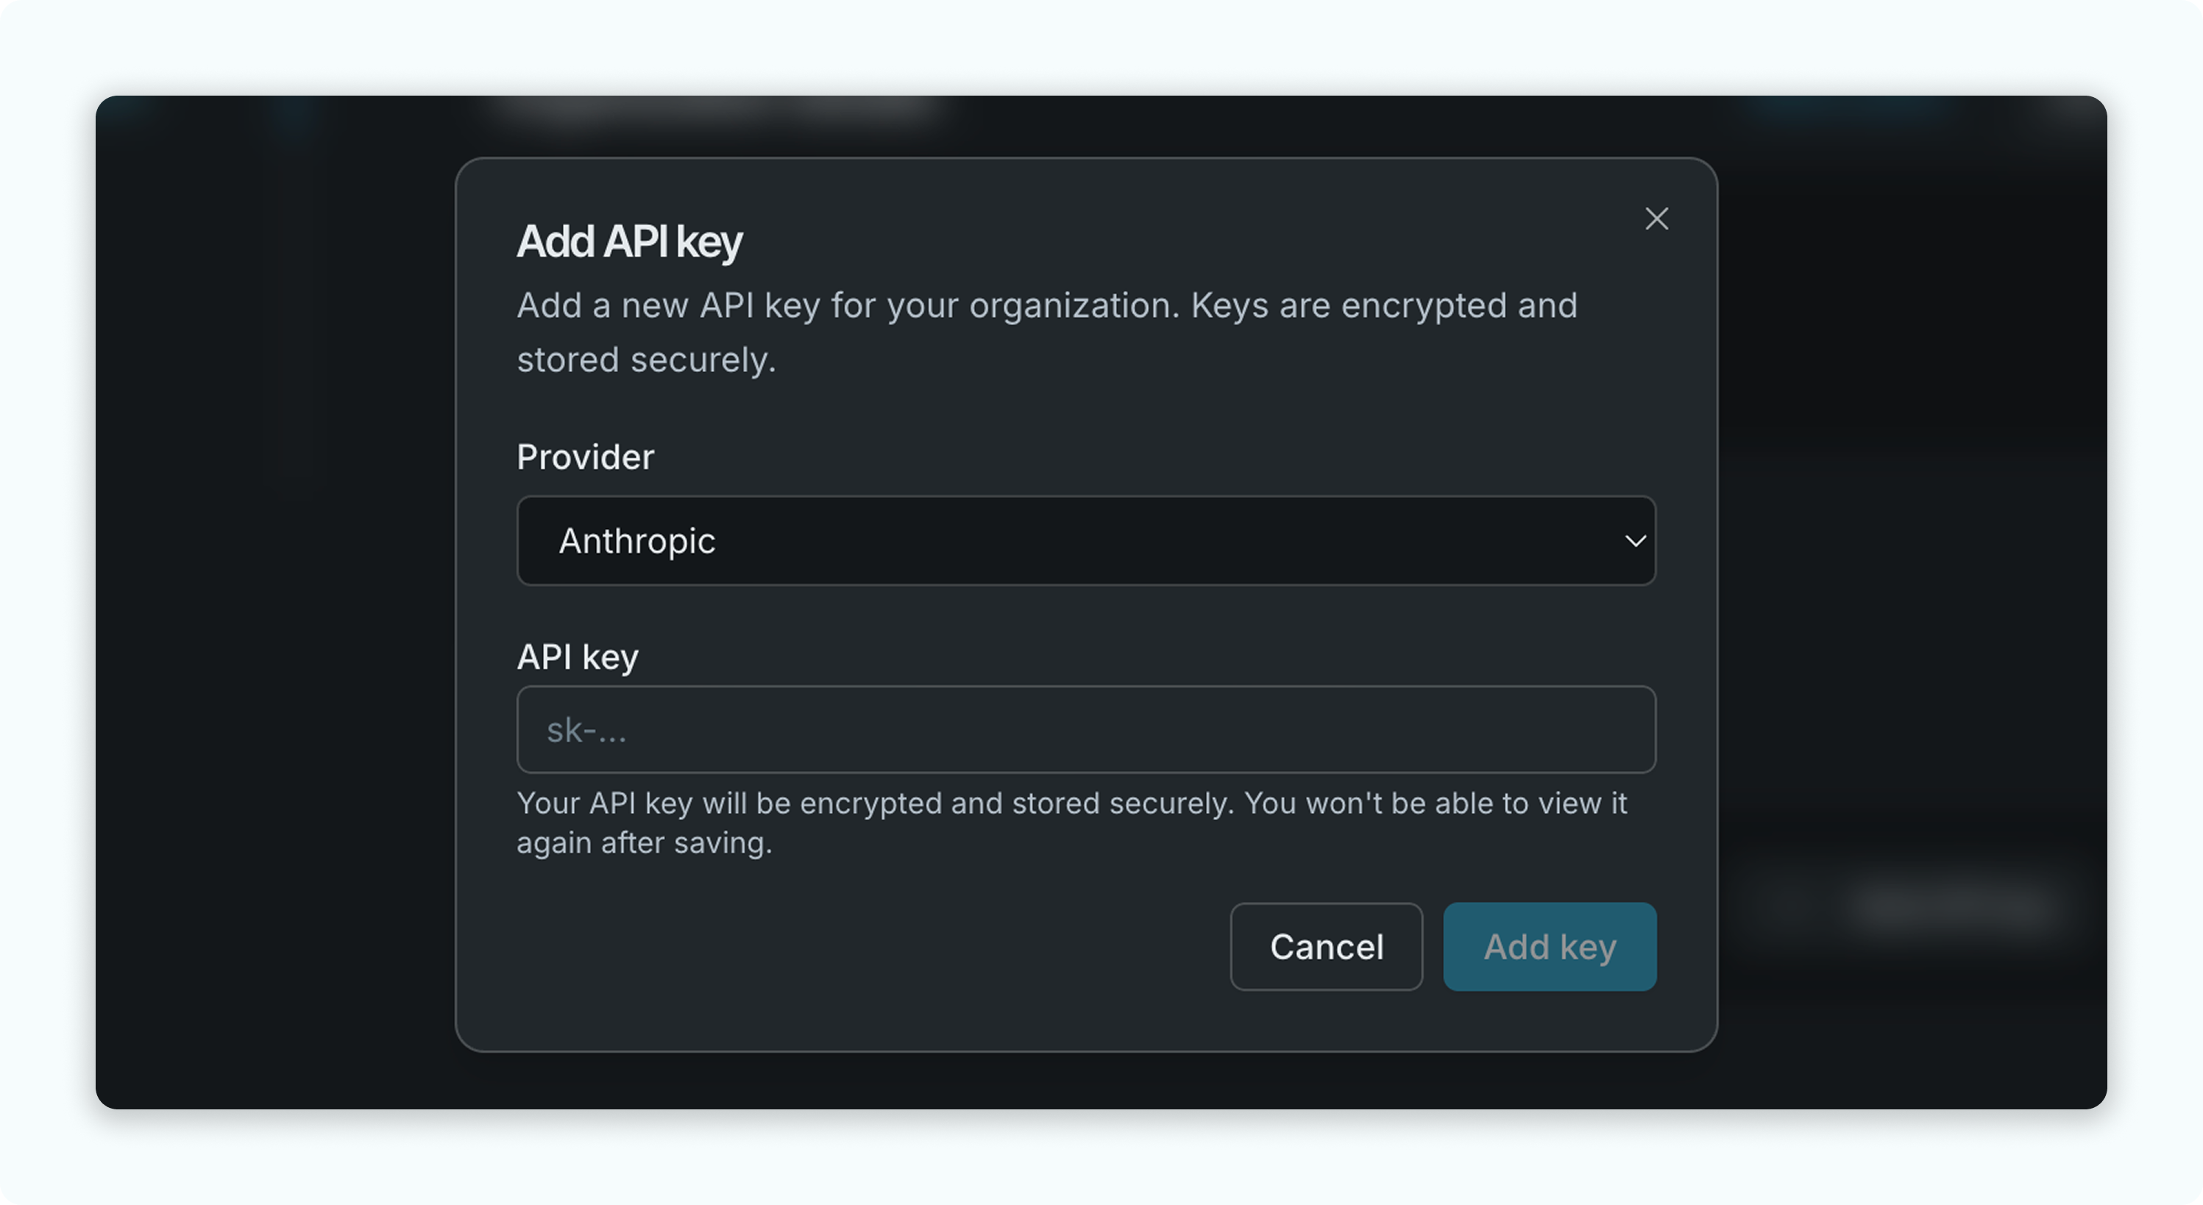This screenshot has width=2203, height=1205.
Task: Close the Add API key dialog
Action: (1656, 219)
